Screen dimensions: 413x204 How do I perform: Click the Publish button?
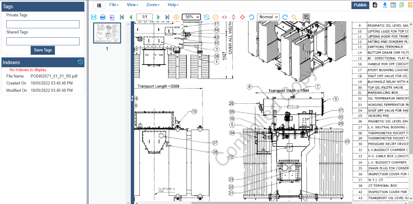point(360,5)
